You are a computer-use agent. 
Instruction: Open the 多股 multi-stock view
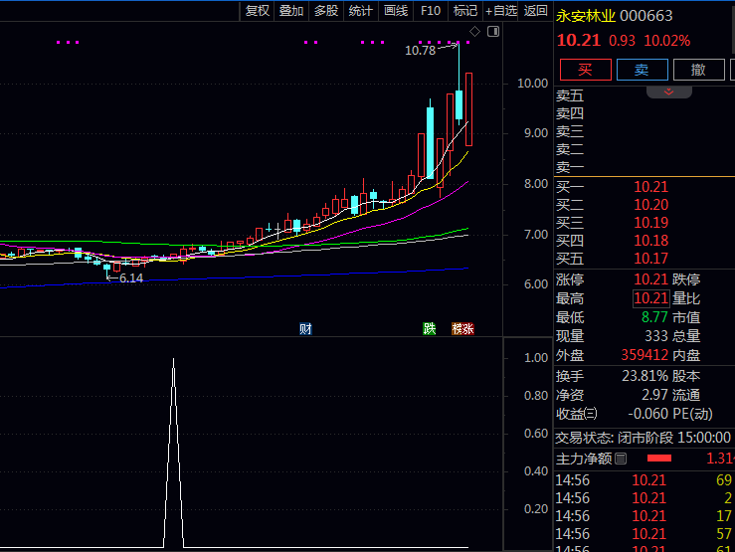click(x=326, y=11)
